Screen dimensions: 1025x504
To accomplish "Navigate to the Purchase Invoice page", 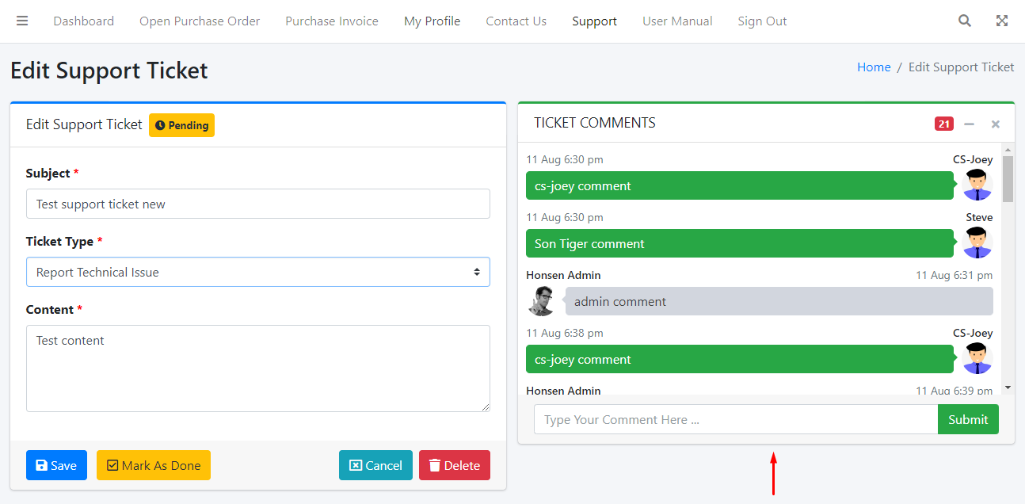I will (332, 21).
